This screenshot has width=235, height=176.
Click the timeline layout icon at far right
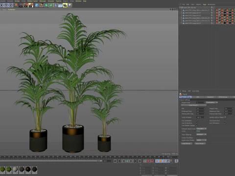point(176,161)
